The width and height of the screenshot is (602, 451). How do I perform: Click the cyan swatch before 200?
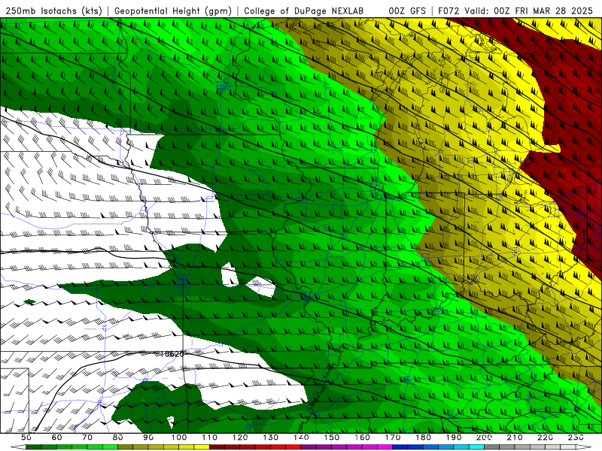pos(476,446)
